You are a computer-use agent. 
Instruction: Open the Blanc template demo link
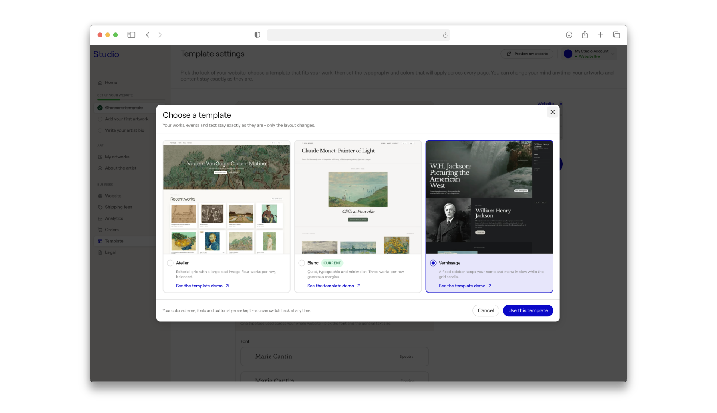(x=333, y=286)
